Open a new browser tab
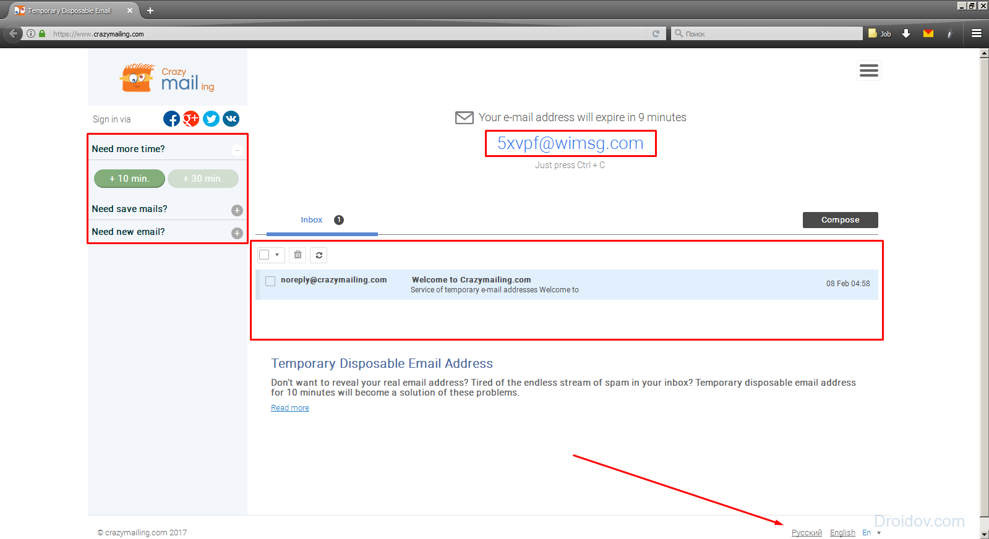The height and width of the screenshot is (539, 989). [x=150, y=11]
